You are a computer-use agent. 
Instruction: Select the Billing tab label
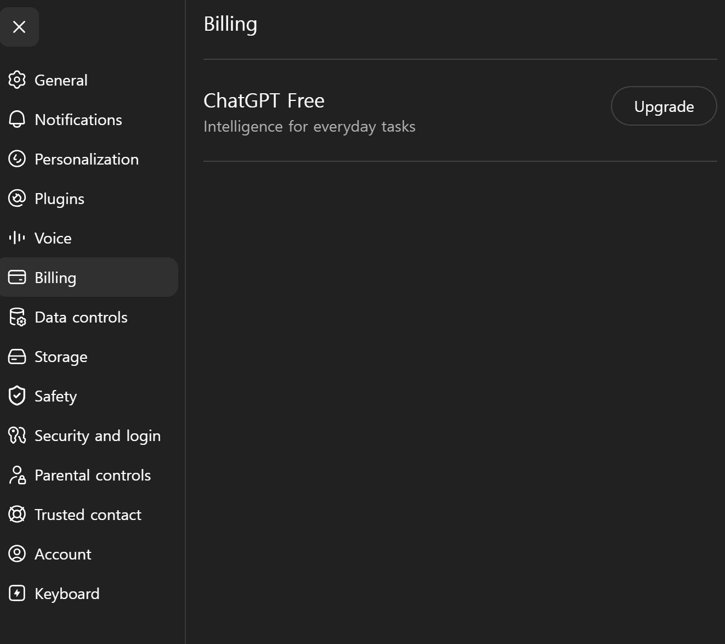pos(55,278)
